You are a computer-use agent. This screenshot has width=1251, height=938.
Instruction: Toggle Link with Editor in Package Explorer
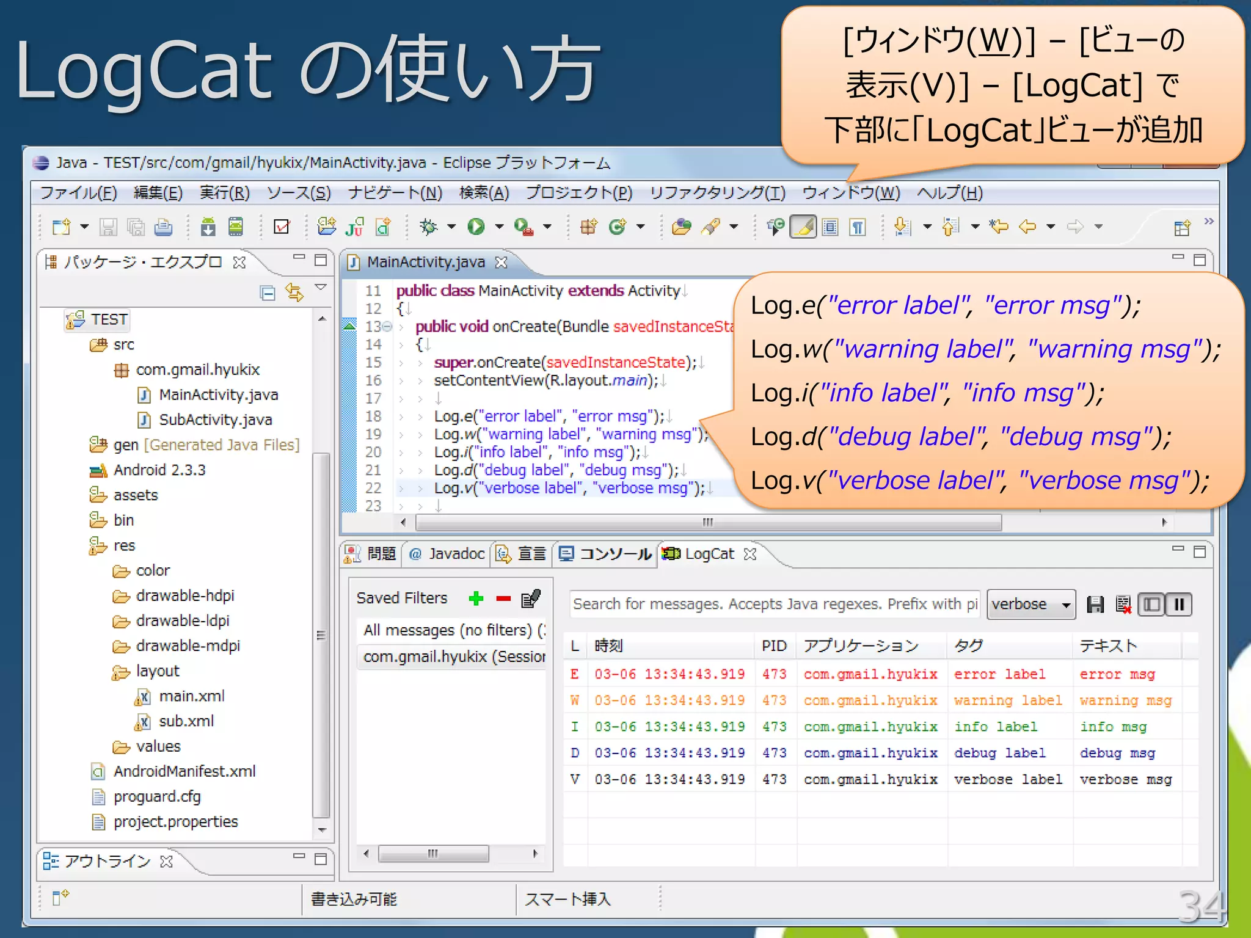(295, 293)
